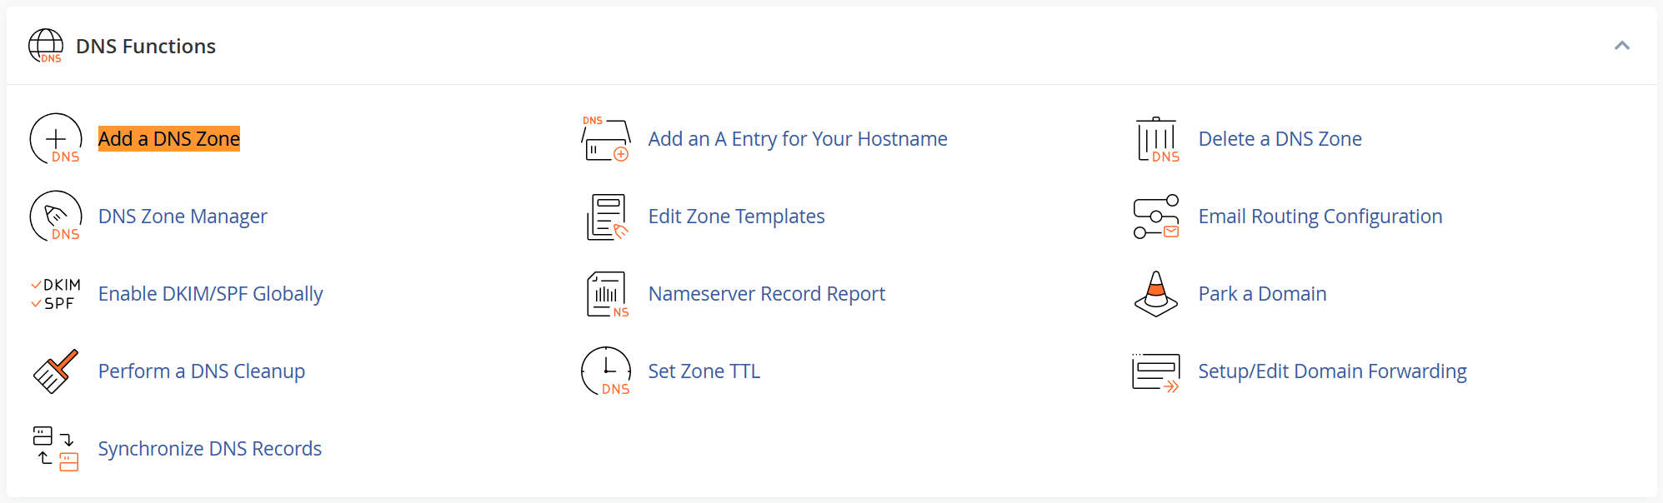Open the Set Zone TTL link

point(704,371)
